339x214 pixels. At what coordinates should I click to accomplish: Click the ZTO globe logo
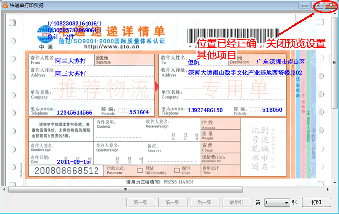pyautogui.click(x=45, y=34)
